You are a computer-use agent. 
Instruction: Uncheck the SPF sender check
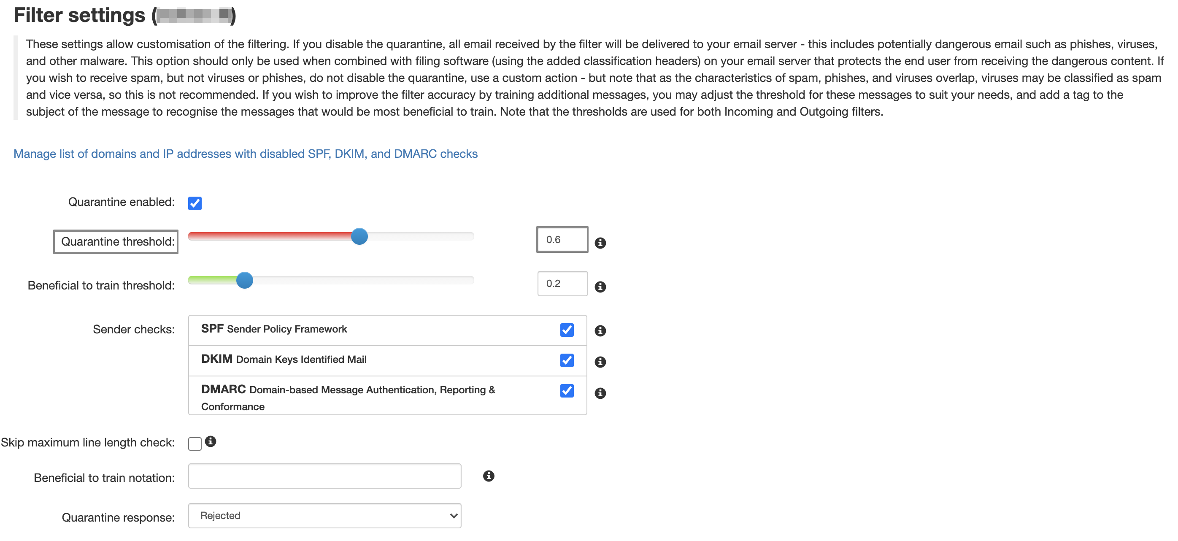pyautogui.click(x=567, y=330)
